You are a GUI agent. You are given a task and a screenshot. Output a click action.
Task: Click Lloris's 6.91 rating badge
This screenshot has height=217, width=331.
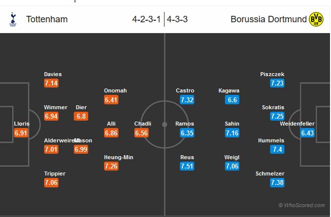[x=21, y=133]
